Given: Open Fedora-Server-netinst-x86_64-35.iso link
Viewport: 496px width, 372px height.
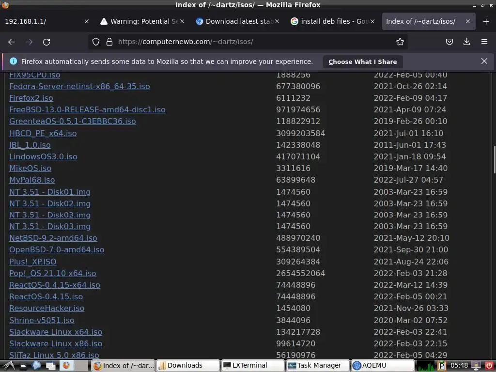Looking at the screenshot, I should (79, 86).
